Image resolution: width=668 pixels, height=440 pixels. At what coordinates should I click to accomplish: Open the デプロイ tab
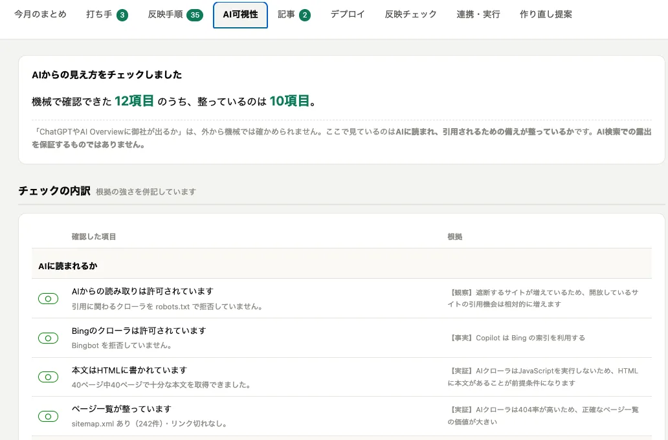point(348,14)
